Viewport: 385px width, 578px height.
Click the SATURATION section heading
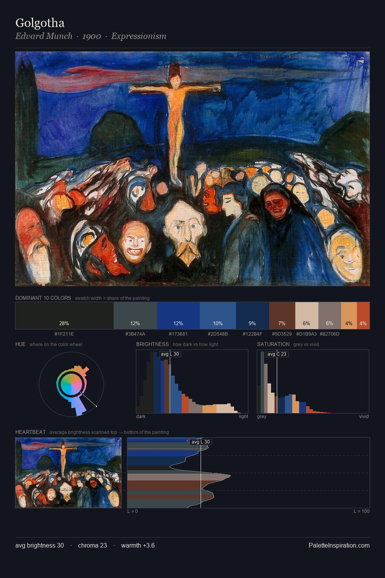(273, 344)
